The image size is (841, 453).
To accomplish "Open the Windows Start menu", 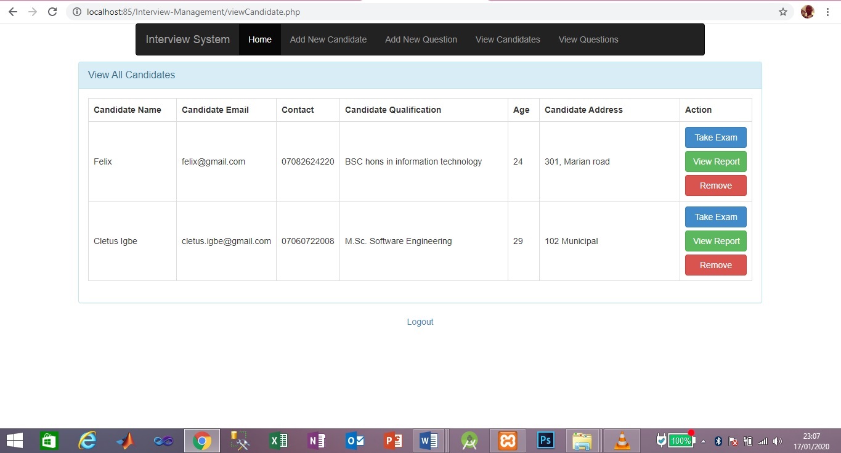I will (14, 440).
